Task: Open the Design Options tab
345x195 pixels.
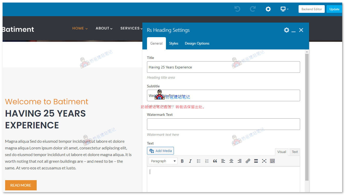Action: (197, 44)
